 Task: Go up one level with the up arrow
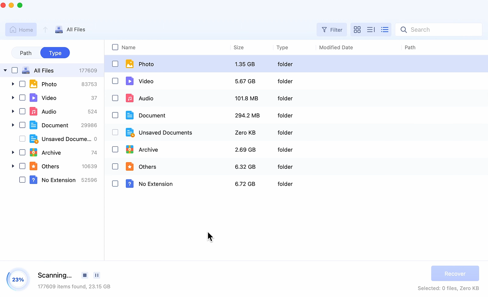[x=45, y=30]
